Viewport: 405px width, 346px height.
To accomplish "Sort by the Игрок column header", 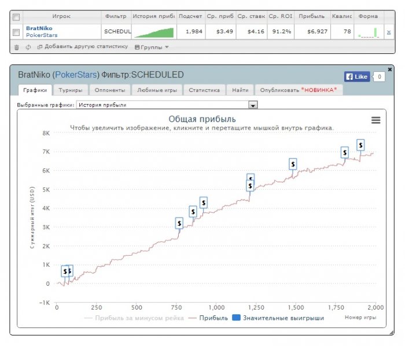I will [61, 16].
